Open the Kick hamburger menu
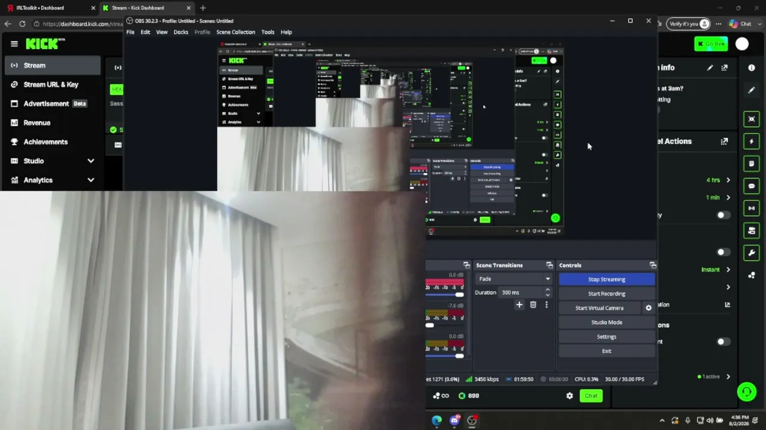The height and width of the screenshot is (430, 766). pos(14,44)
